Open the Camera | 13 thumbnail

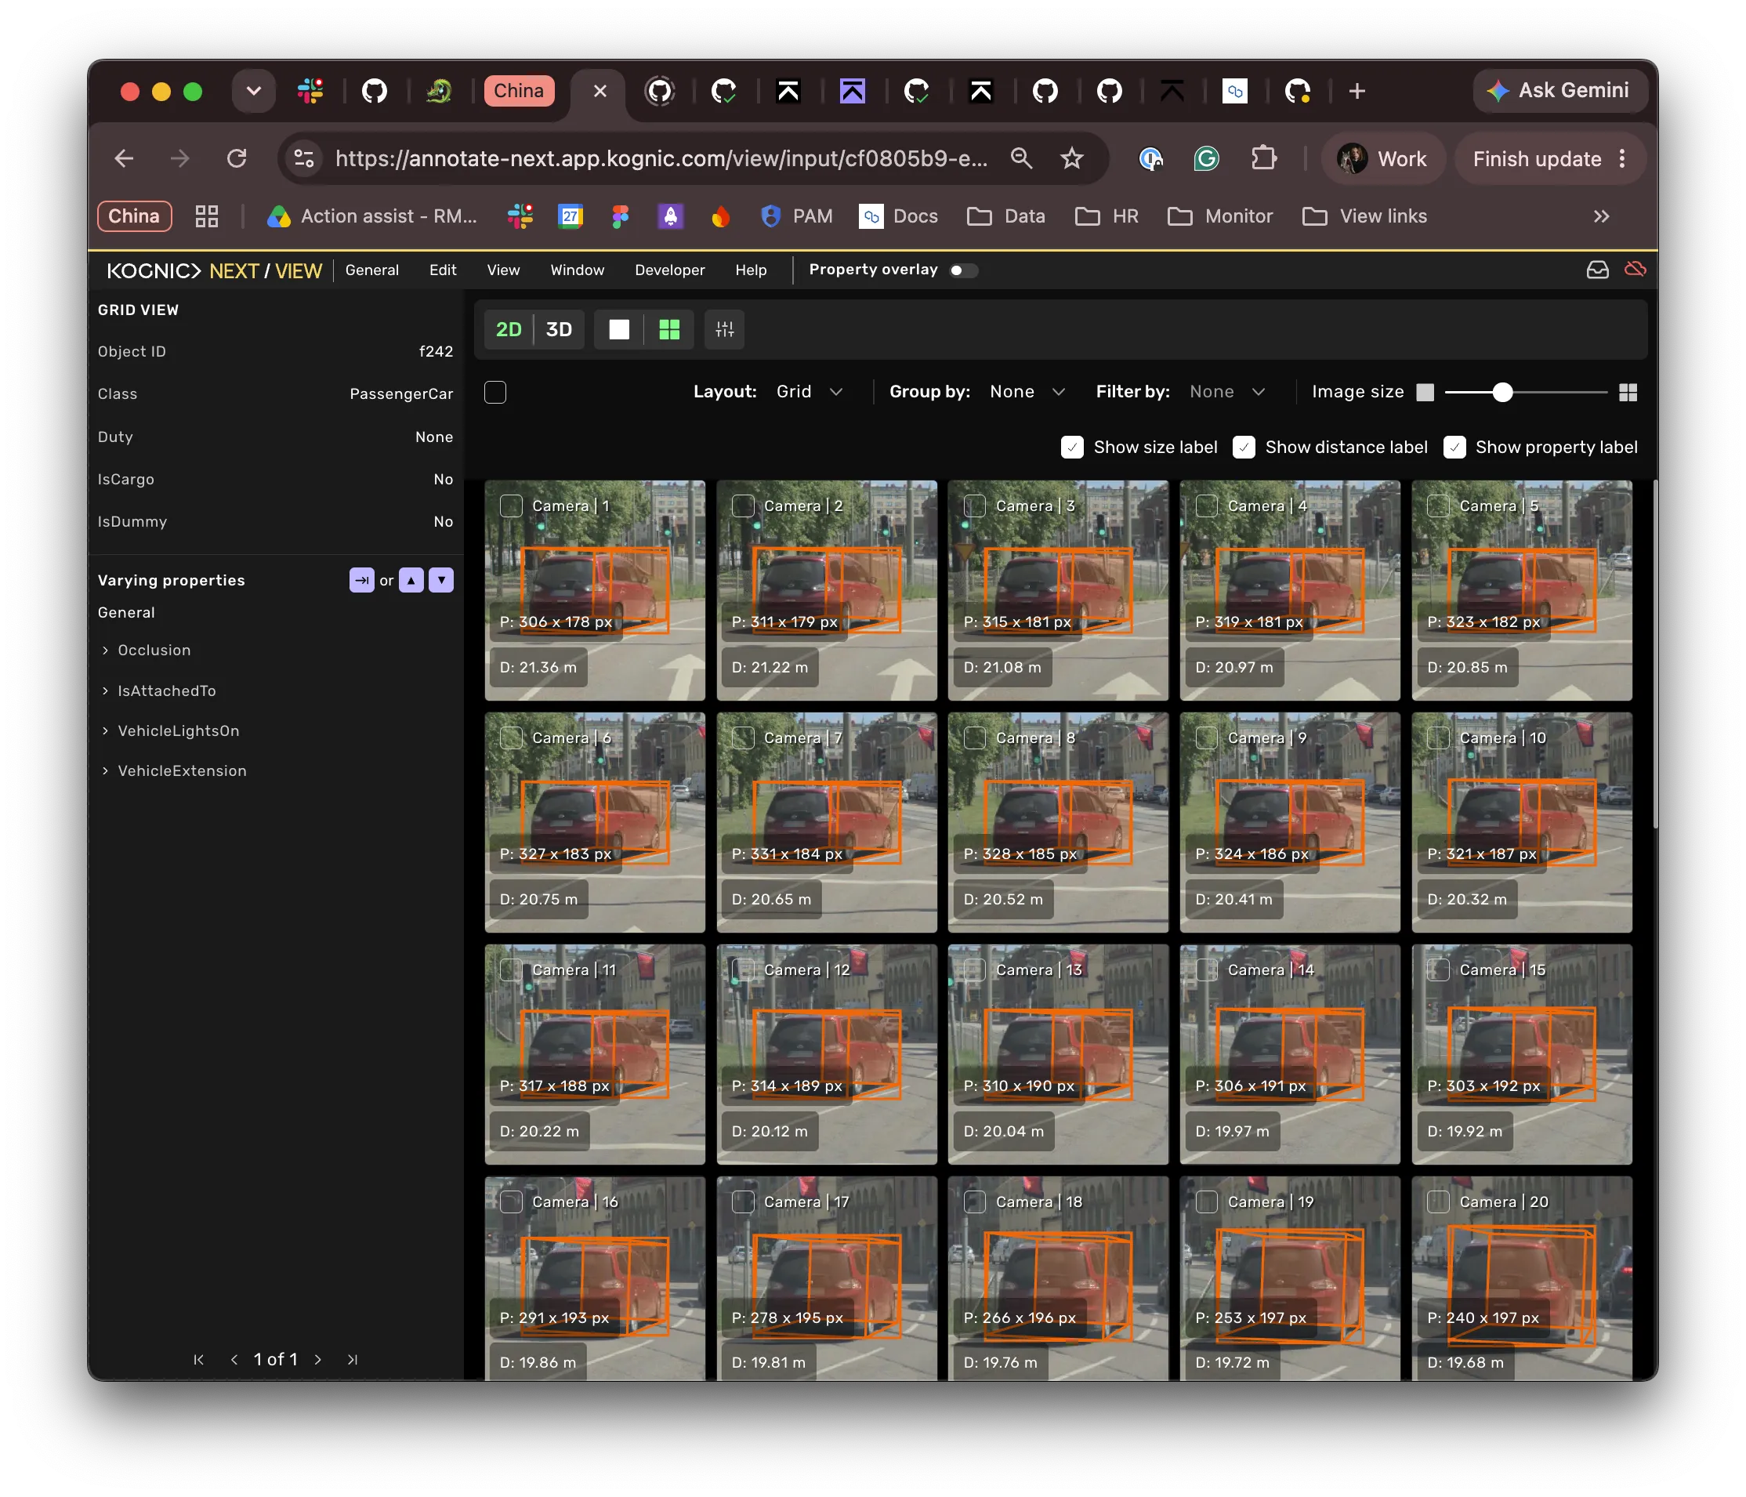1057,1053
